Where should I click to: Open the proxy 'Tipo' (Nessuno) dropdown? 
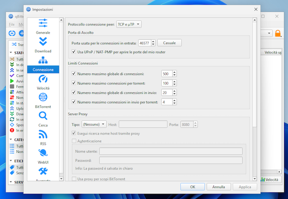pyautogui.click(x=94, y=124)
